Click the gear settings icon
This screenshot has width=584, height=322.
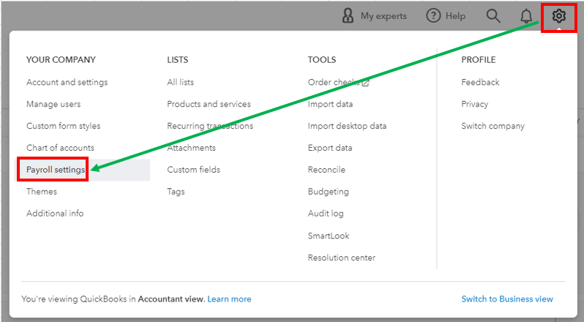pyautogui.click(x=559, y=15)
